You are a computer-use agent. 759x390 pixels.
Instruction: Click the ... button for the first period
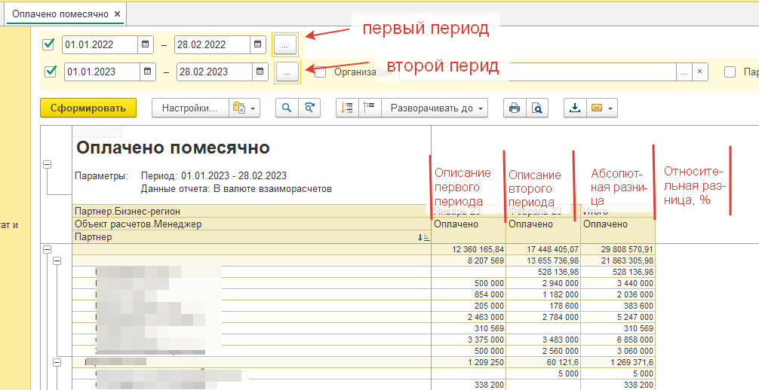pos(284,45)
